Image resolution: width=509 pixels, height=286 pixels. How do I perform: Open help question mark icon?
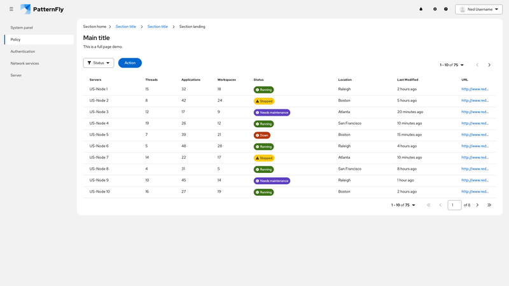tap(446, 9)
